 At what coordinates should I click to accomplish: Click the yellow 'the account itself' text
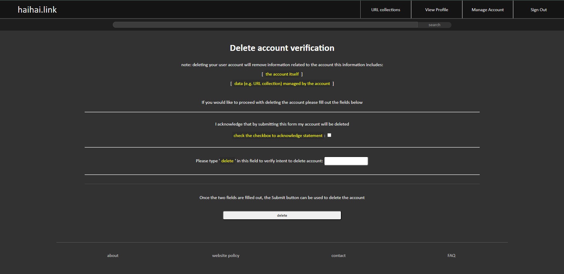(x=282, y=74)
